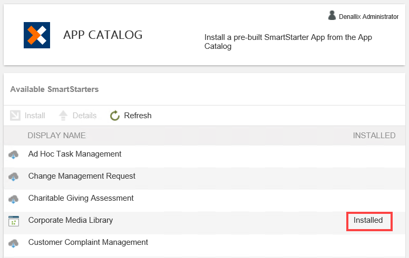Click the Change Management Request cloud icon
This screenshot has width=409, height=258.
[x=14, y=177]
